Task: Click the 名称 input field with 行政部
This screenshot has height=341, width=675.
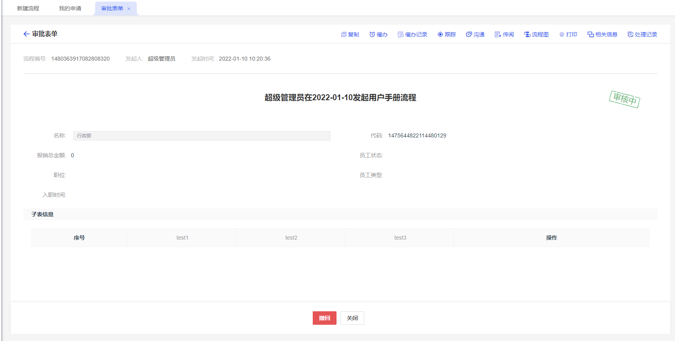Action: pyautogui.click(x=201, y=136)
